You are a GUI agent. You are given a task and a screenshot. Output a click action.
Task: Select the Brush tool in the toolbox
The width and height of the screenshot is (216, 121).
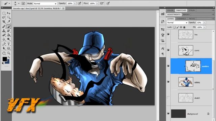9,27
